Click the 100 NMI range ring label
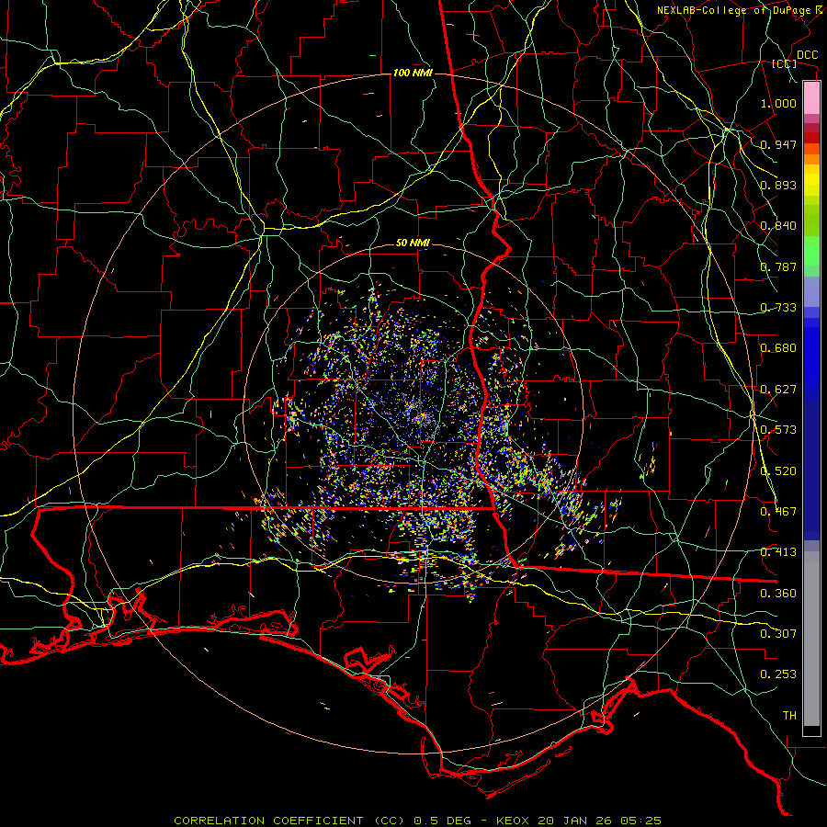 coord(413,73)
